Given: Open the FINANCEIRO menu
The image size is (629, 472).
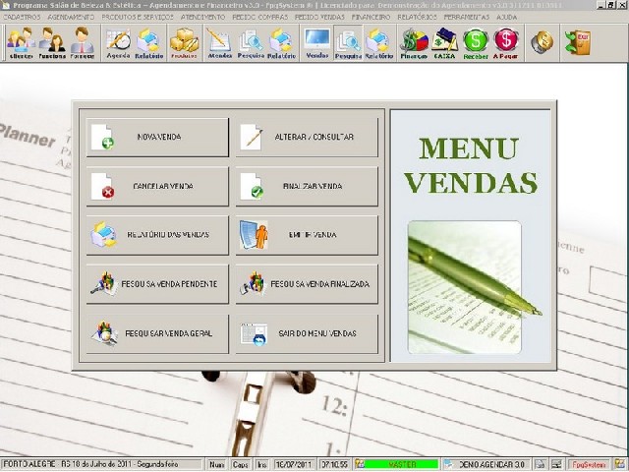Looking at the screenshot, I should click(x=372, y=18).
